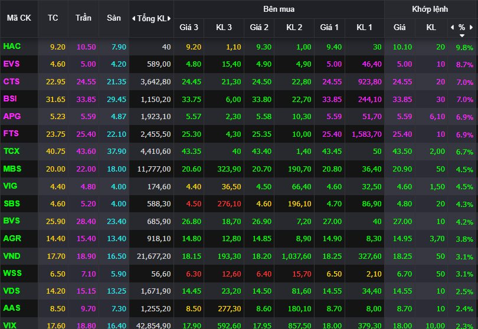Click the KL 3 column header

[x=224, y=27]
